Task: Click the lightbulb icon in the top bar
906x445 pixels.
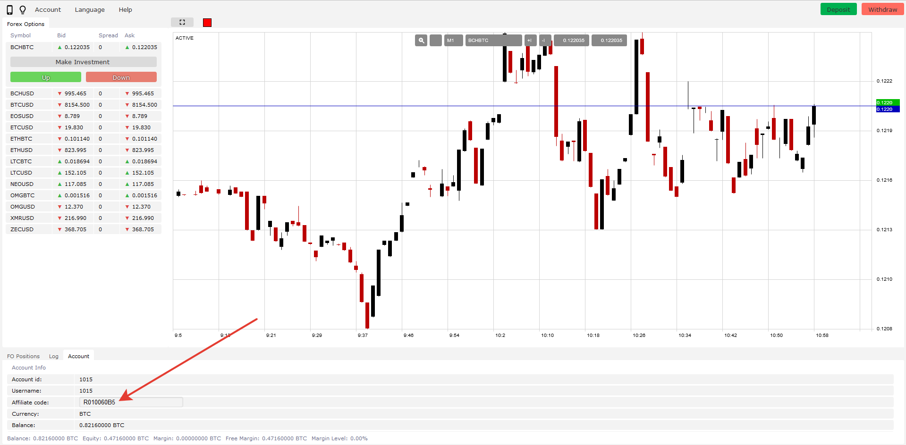Action: (x=23, y=10)
